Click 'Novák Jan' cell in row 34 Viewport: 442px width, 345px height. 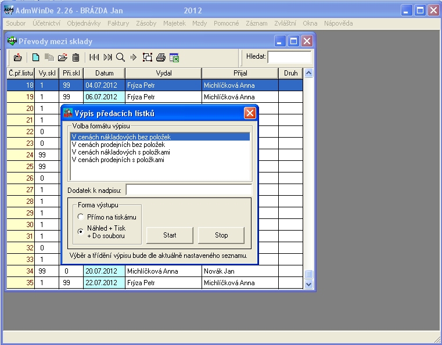(240, 271)
